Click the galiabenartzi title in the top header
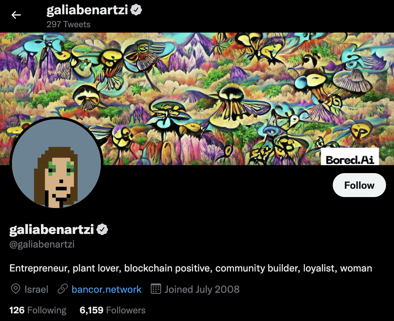 [x=87, y=10]
